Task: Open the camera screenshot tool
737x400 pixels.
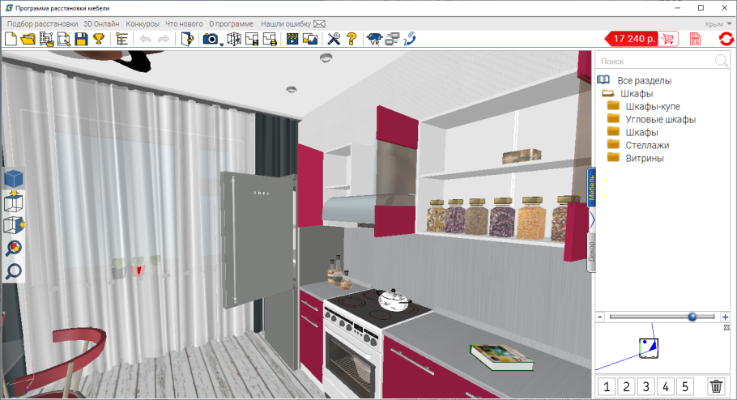Action: [210, 39]
